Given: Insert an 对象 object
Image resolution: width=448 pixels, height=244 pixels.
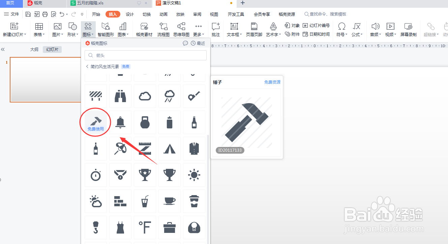Looking at the screenshot, I should coord(292,26).
